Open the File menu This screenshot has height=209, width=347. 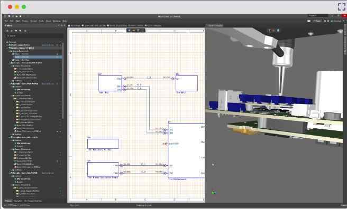pyautogui.click(x=6, y=21)
